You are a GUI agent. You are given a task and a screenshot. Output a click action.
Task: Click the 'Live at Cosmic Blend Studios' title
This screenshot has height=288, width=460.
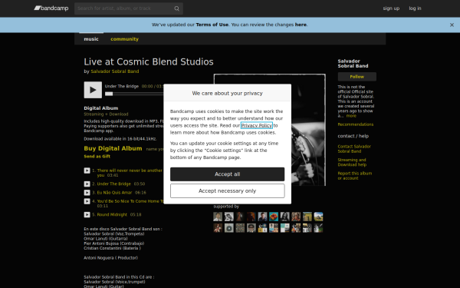click(x=149, y=61)
